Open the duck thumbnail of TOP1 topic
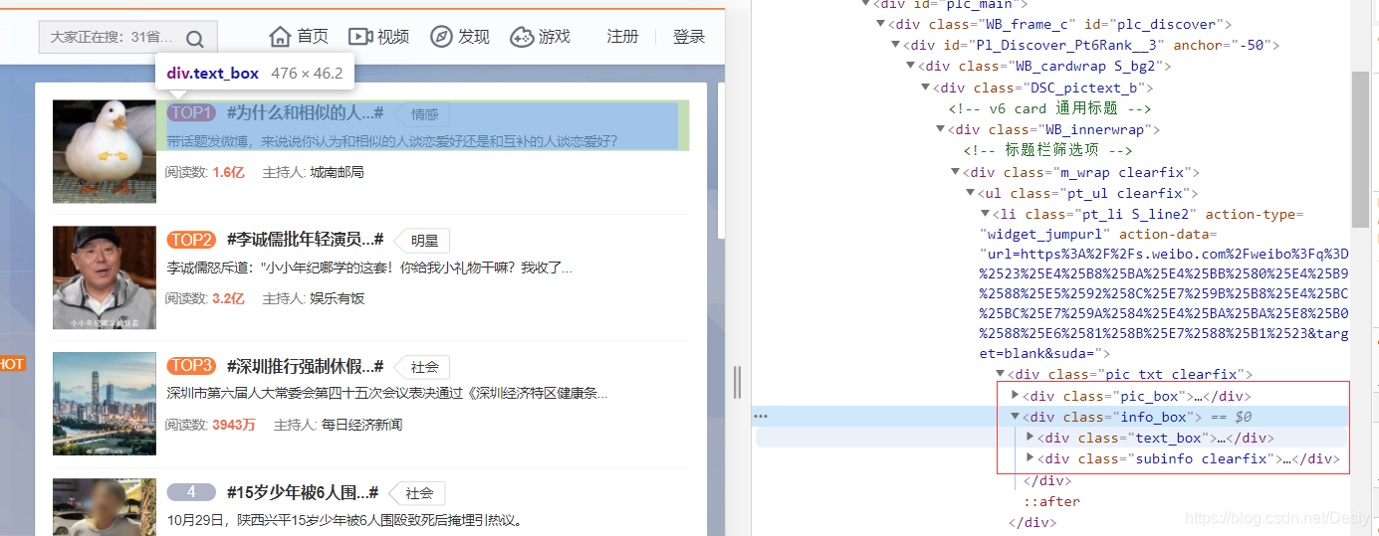 pos(105,151)
